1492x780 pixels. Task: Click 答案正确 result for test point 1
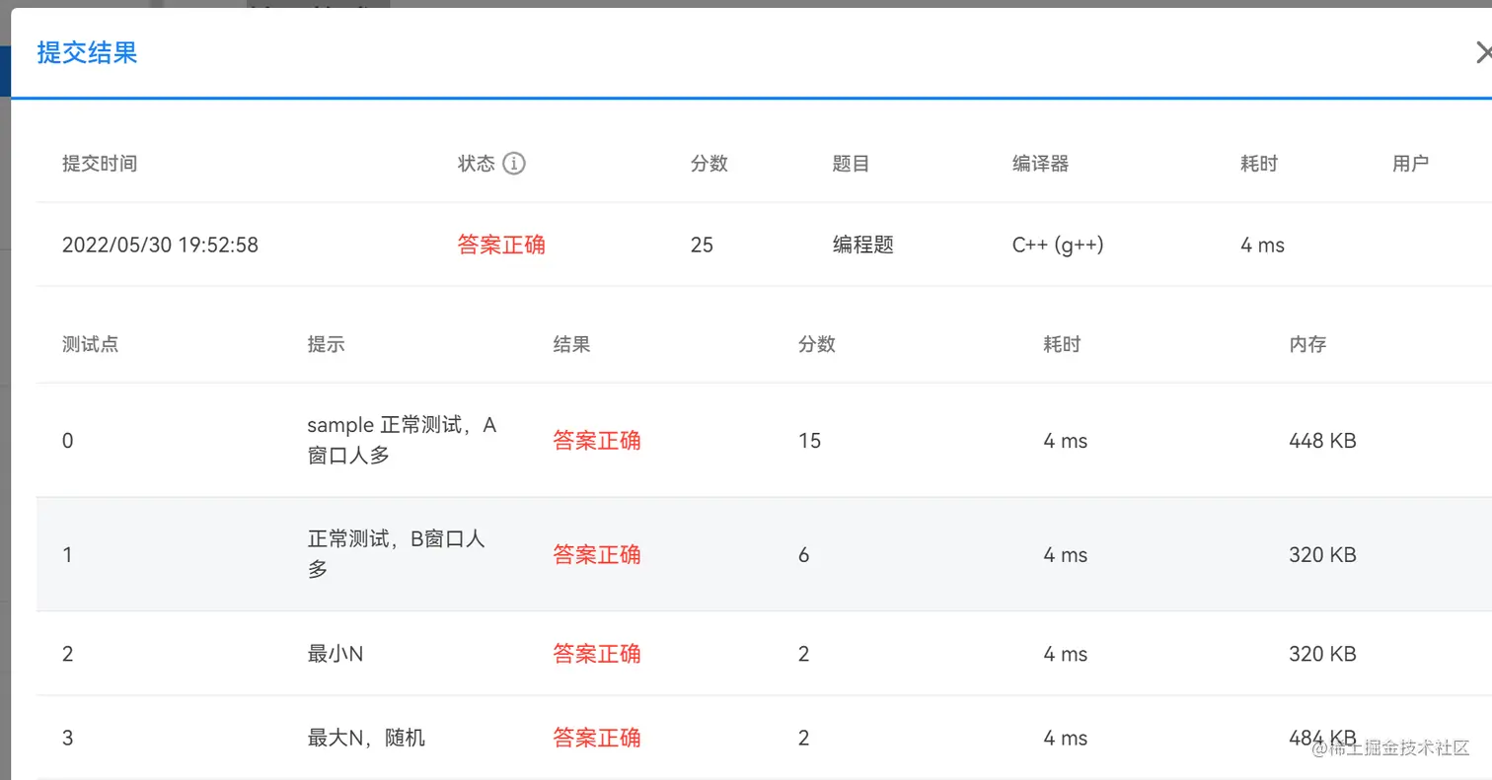(x=596, y=555)
